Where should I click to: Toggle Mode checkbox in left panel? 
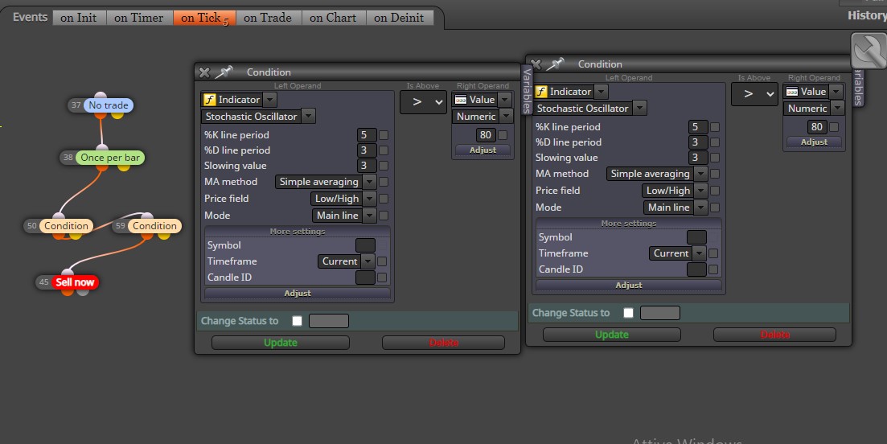[x=384, y=216]
